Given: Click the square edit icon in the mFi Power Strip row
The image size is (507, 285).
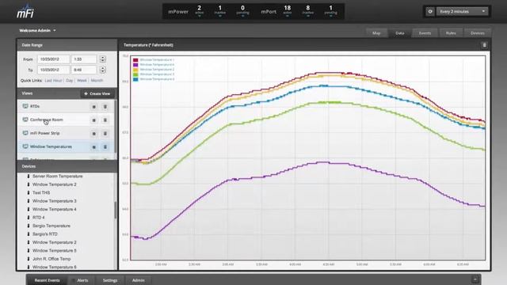Looking at the screenshot, I should click(x=93, y=134).
